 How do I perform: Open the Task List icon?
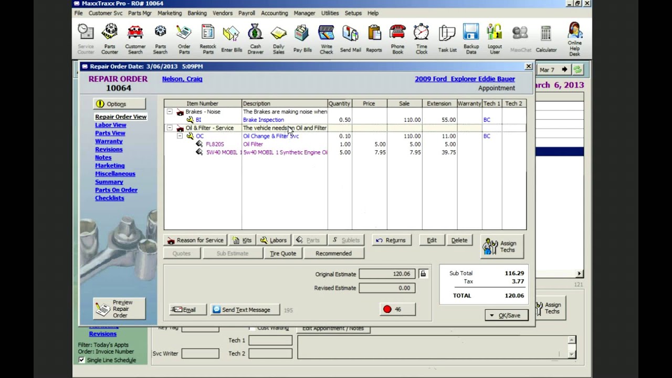(x=447, y=39)
